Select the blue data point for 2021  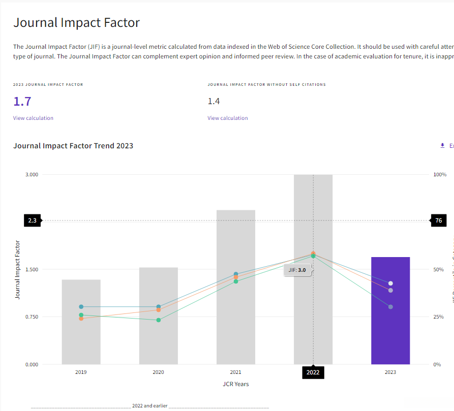pyautogui.click(x=236, y=274)
